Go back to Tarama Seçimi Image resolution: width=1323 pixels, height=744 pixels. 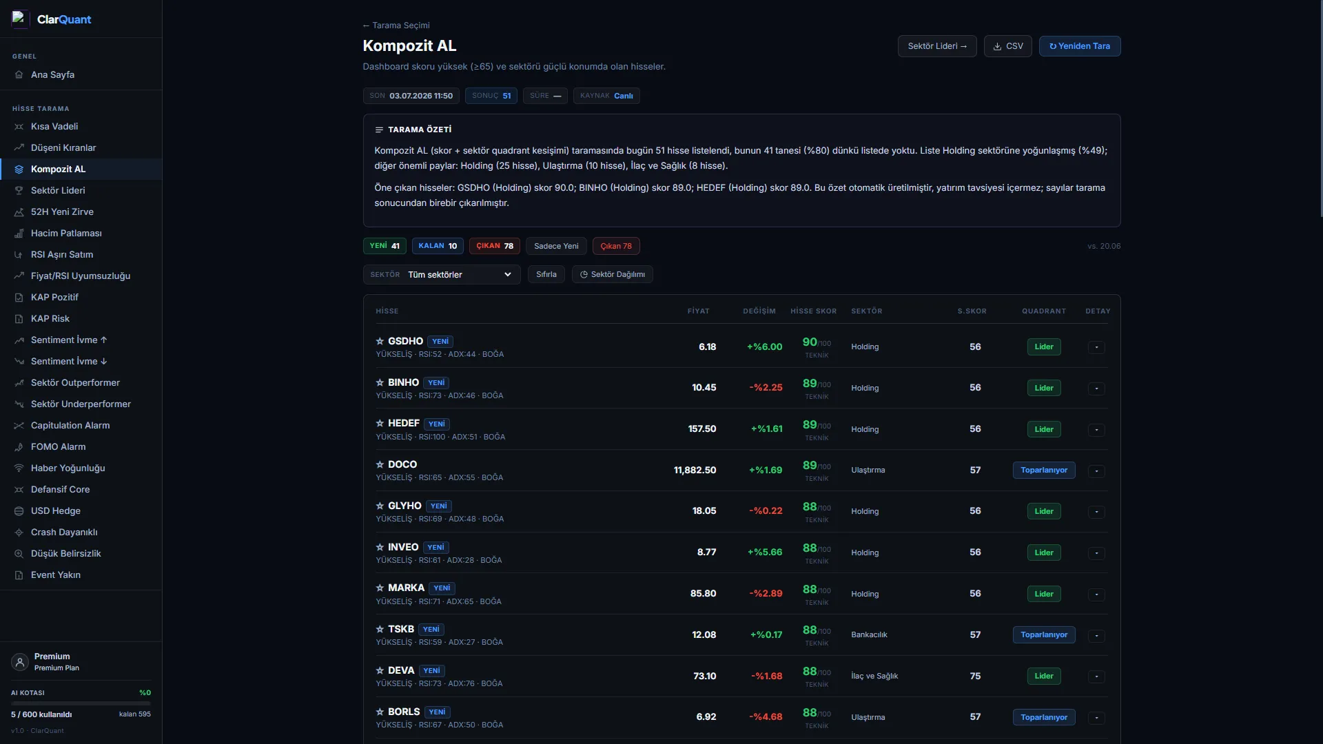396,25
